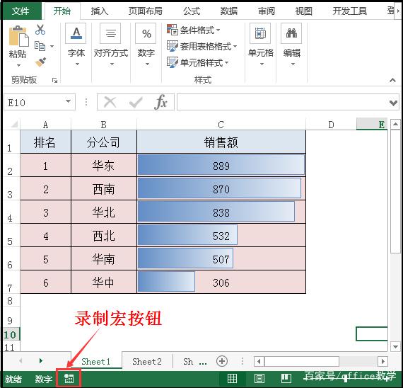This screenshot has height=388, width=403.
Task: Switch to the 插入 ribbon tab
Action: pos(99,11)
